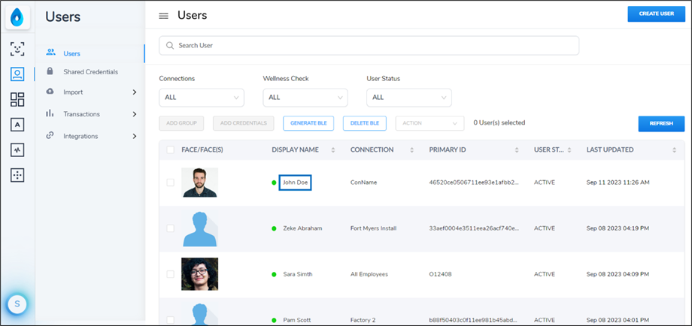Click the Sep 11 2023 11:26 AM timestamp
The image size is (692, 326).
coord(618,183)
